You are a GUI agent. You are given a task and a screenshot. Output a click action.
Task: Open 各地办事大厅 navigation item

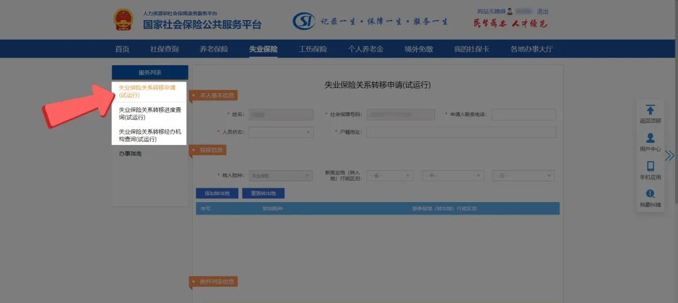coord(532,49)
